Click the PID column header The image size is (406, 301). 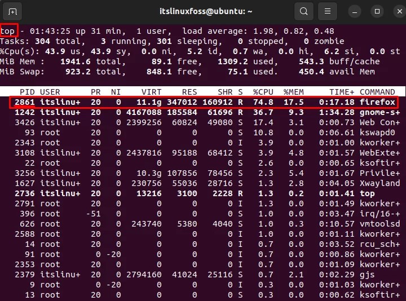coord(27,92)
